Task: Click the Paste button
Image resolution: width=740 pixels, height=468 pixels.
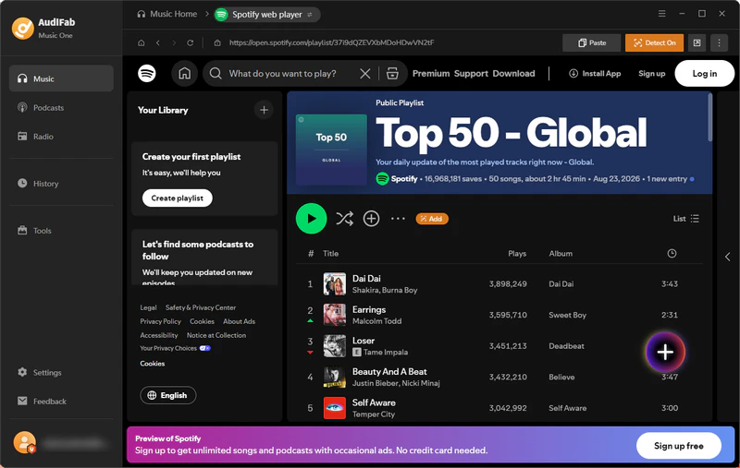Action: click(x=591, y=42)
